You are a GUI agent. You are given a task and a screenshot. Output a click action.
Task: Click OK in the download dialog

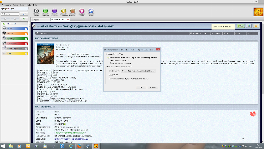click(x=141, y=87)
